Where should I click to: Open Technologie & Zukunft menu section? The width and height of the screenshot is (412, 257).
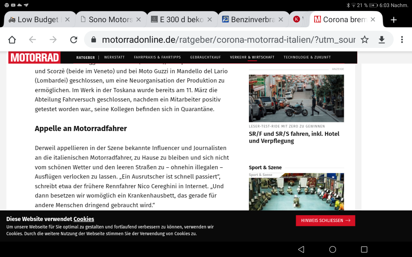[x=307, y=57]
